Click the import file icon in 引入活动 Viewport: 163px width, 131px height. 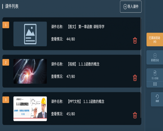pyautogui.click(x=155, y=73)
